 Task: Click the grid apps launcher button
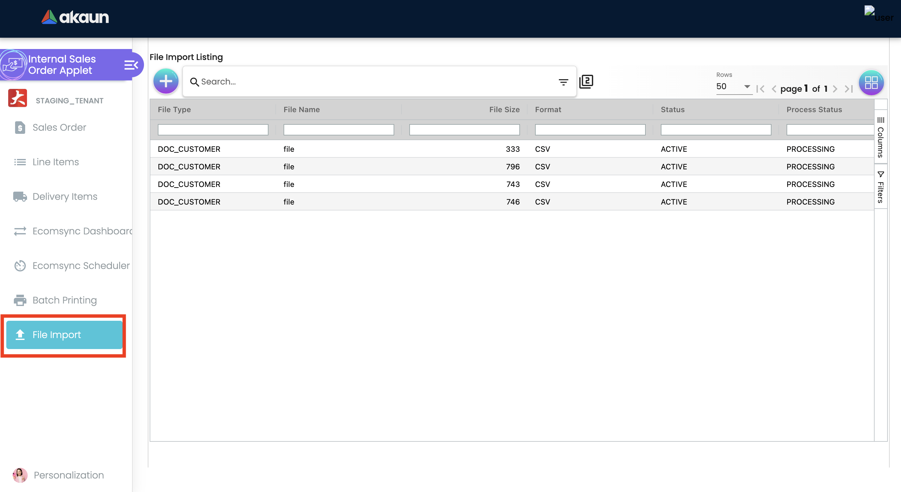pos(871,83)
